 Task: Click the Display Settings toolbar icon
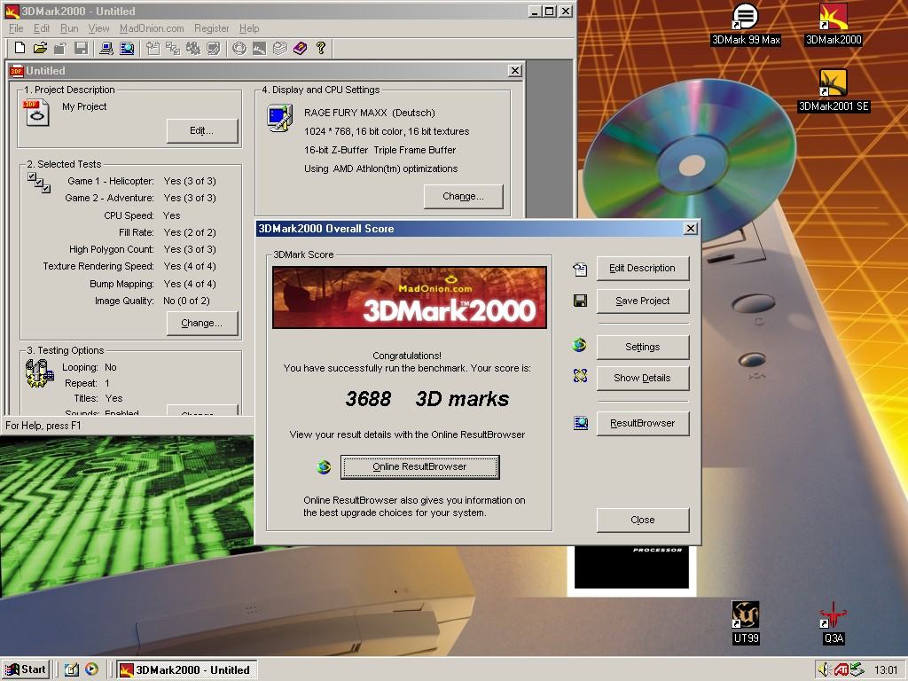click(x=213, y=48)
